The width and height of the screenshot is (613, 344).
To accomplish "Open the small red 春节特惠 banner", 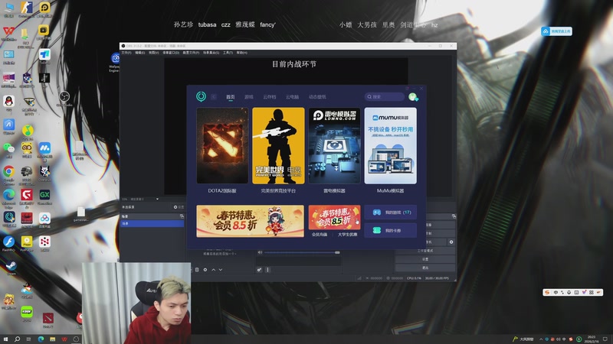I will pos(334,217).
